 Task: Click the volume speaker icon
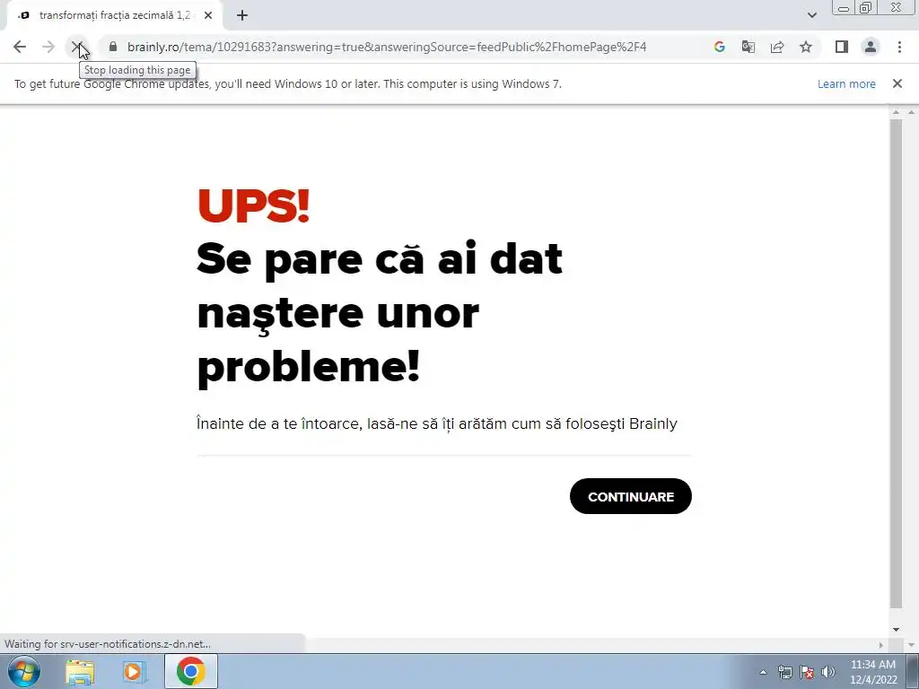click(828, 672)
